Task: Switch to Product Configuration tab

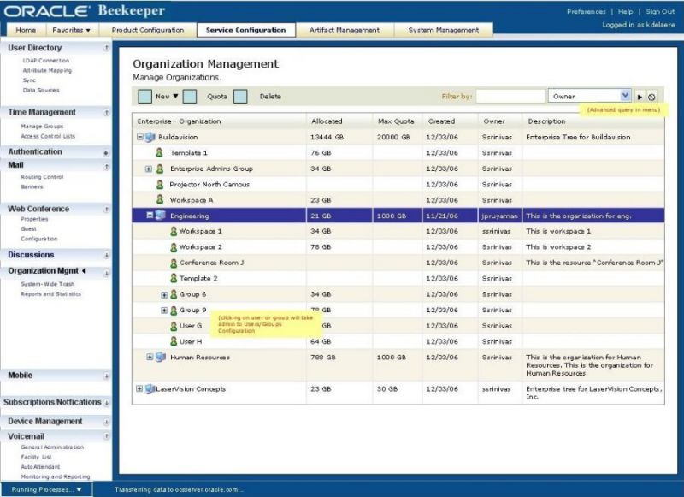Action: [x=148, y=30]
